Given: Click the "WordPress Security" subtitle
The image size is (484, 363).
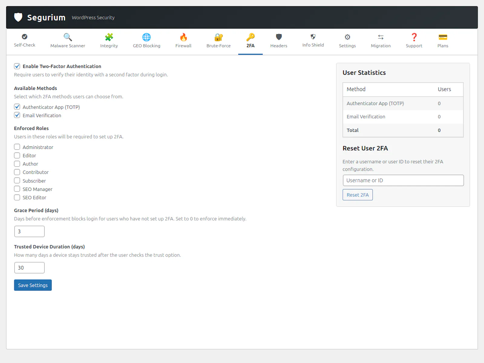Looking at the screenshot, I should click(93, 18).
